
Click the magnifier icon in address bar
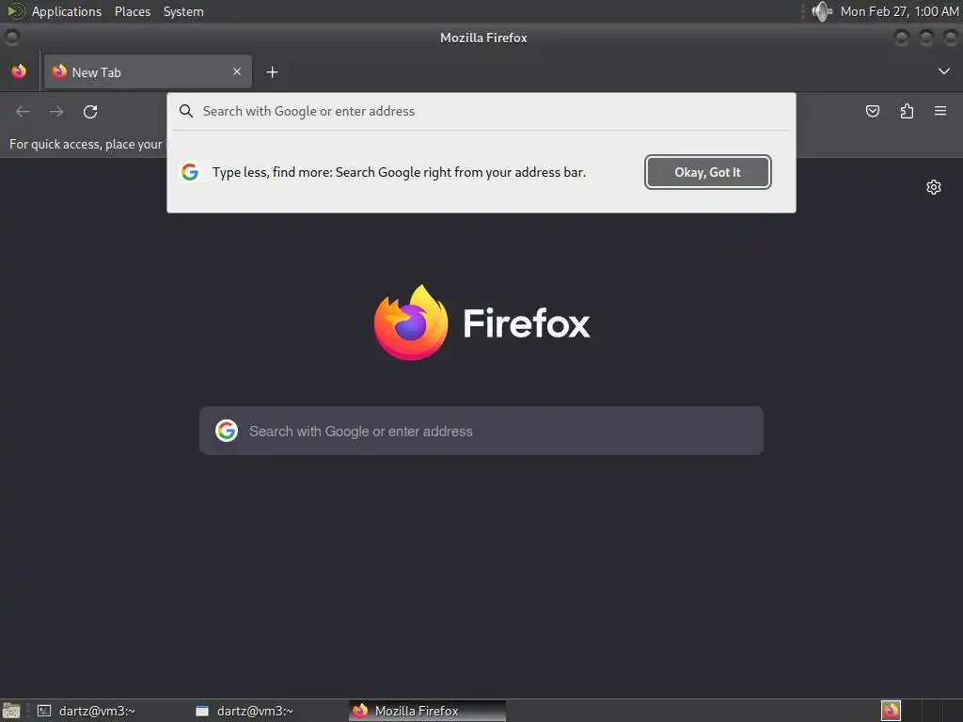tap(186, 111)
